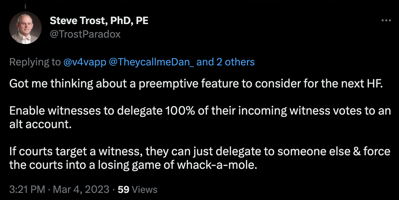Viewport: 399px width, 200px height.
Task: Click the bold '59' view count number
Action: [124, 189]
